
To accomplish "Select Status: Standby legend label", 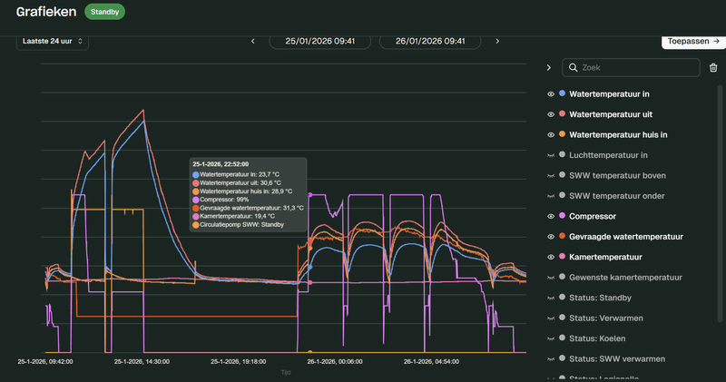I will point(600,298).
